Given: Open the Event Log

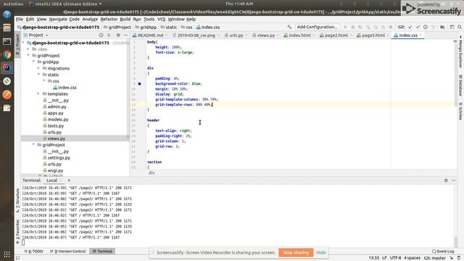Looking at the screenshot, I should pyautogui.click(x=443, y=252).
